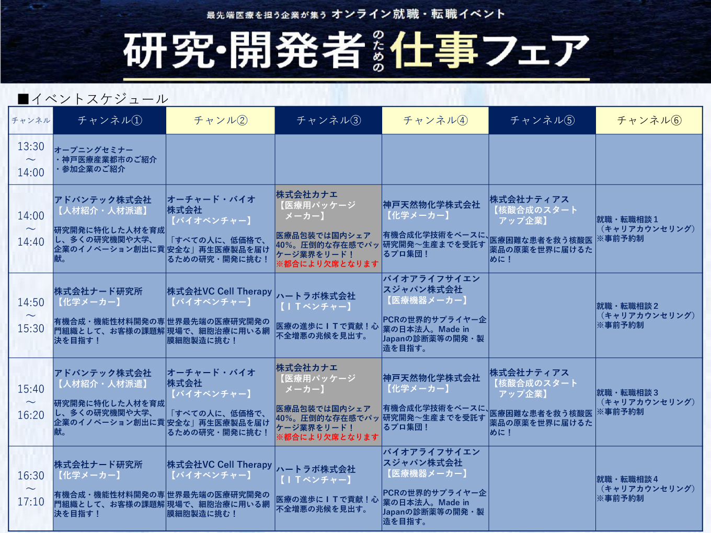Select the 14:50〜15:30 time slot cell

(x=31, y=315)
